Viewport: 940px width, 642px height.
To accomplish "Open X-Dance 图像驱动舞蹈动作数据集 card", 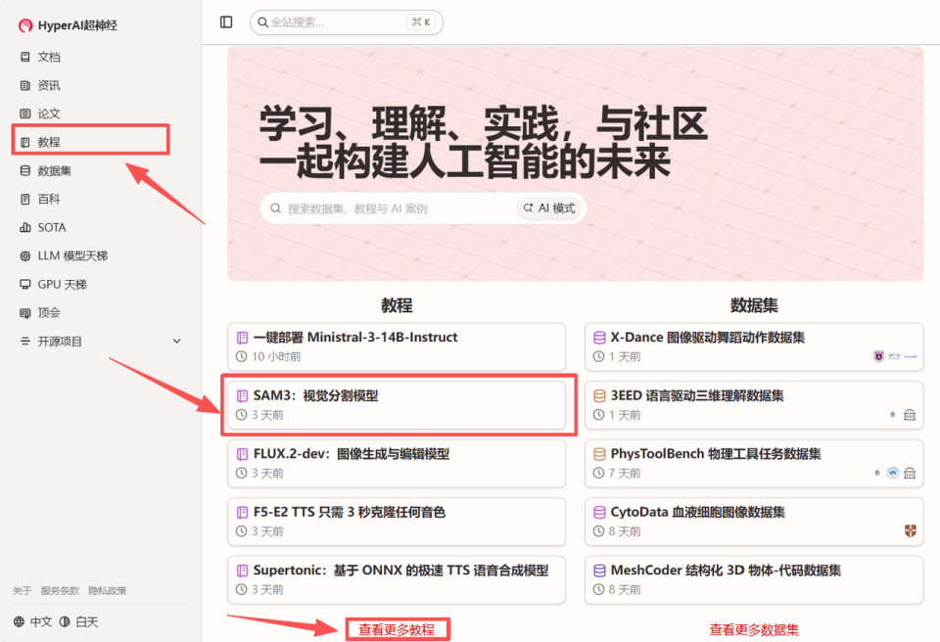I will 754,346.
